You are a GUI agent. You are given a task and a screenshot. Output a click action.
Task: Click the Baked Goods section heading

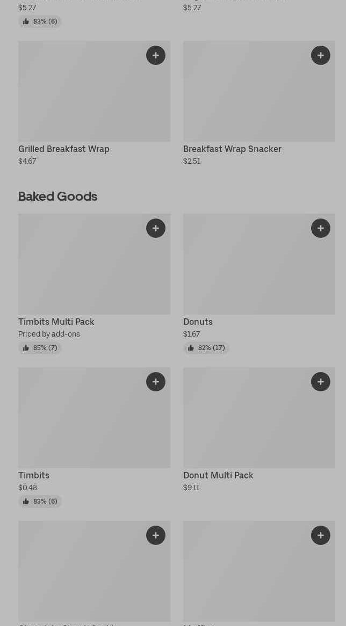pos(58,196)
